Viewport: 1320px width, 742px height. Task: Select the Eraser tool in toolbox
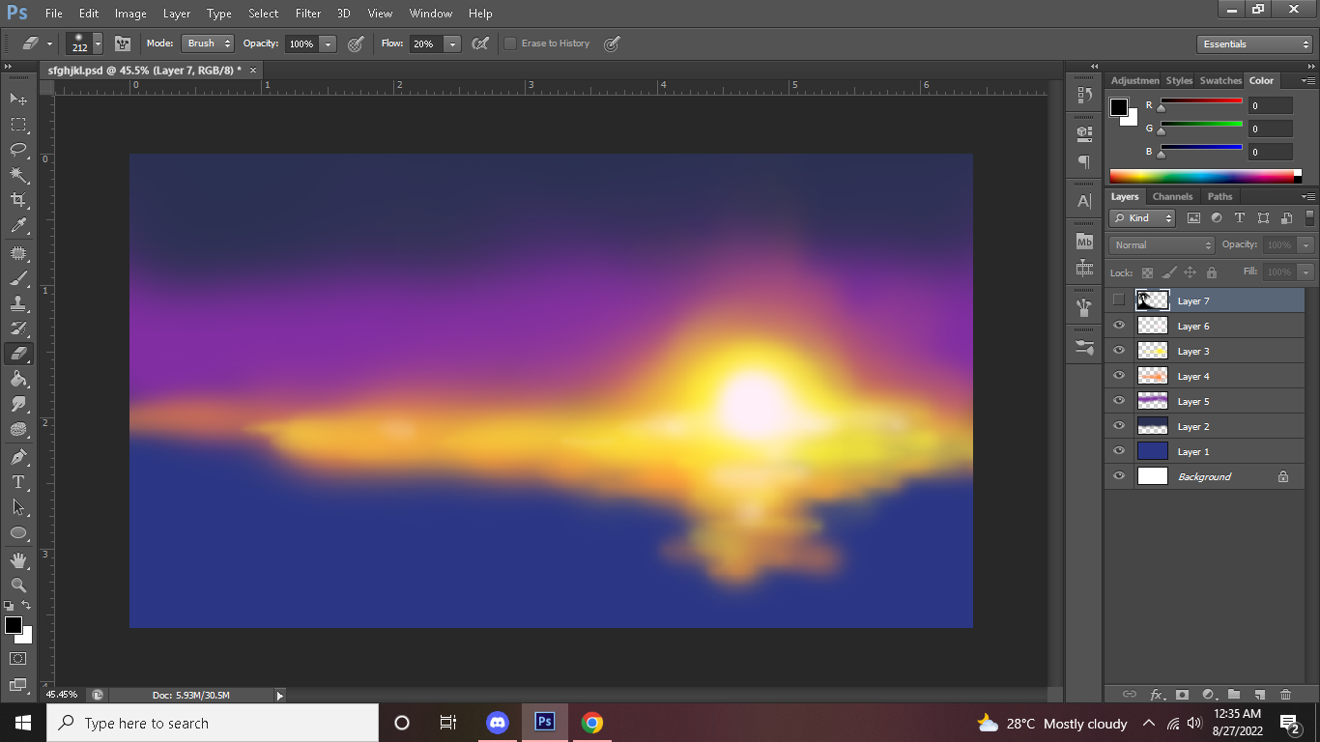pyautogui.click(x=18, y=354)
